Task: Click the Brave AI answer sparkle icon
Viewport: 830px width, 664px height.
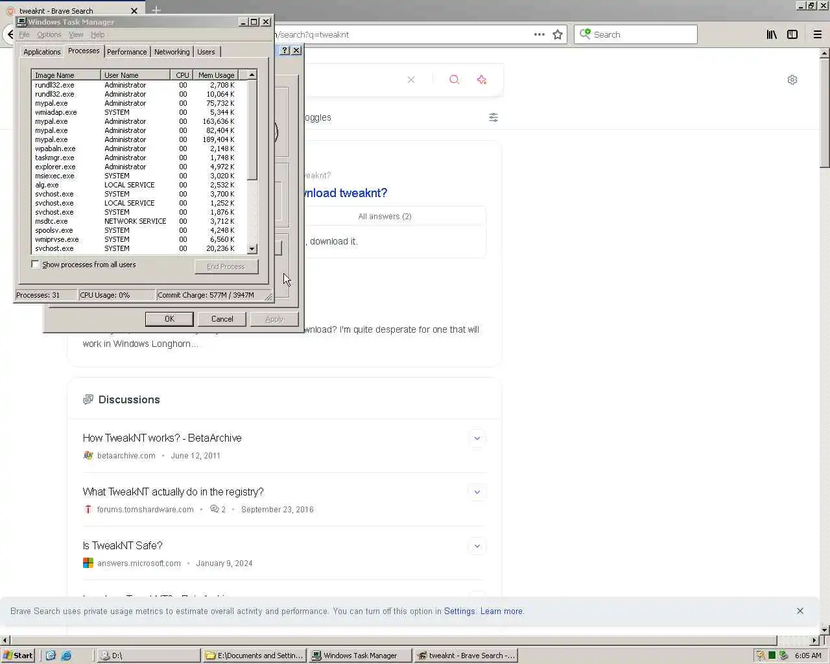Action: coord(481,80)
